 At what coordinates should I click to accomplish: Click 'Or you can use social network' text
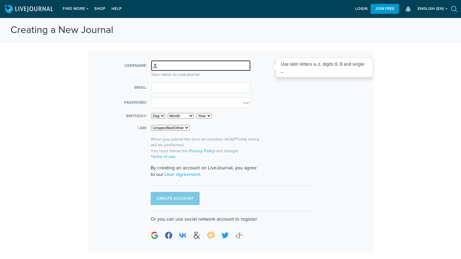click(x=204, y=219)
